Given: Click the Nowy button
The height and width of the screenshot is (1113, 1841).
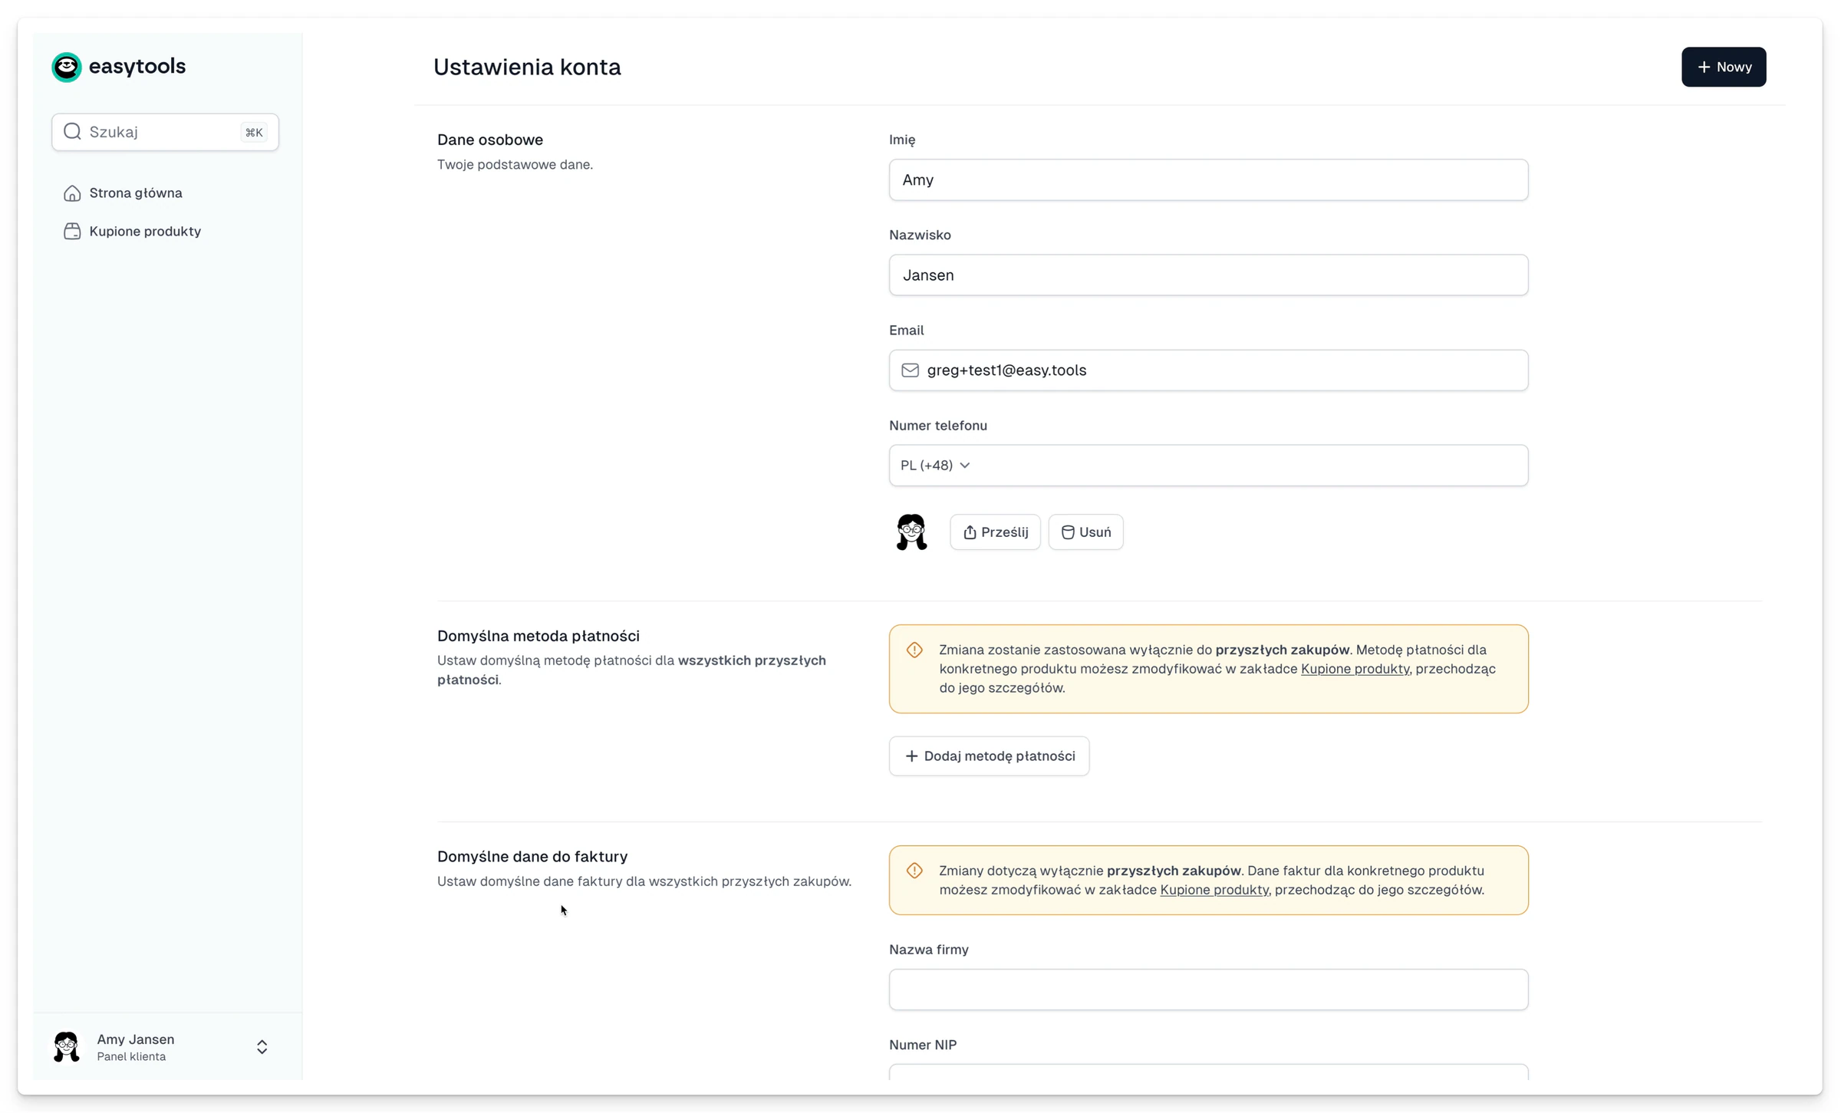Looking at the screenshot, I should click(x=1724, y=67).
